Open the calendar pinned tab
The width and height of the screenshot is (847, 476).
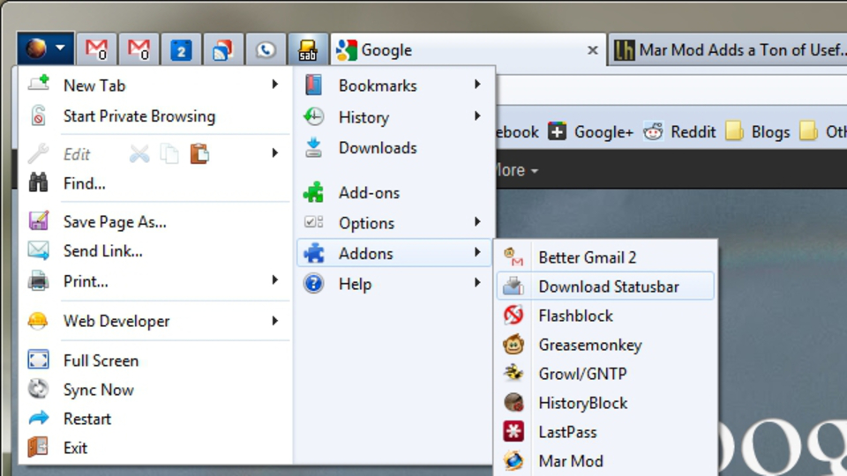[x=180, y=49]
